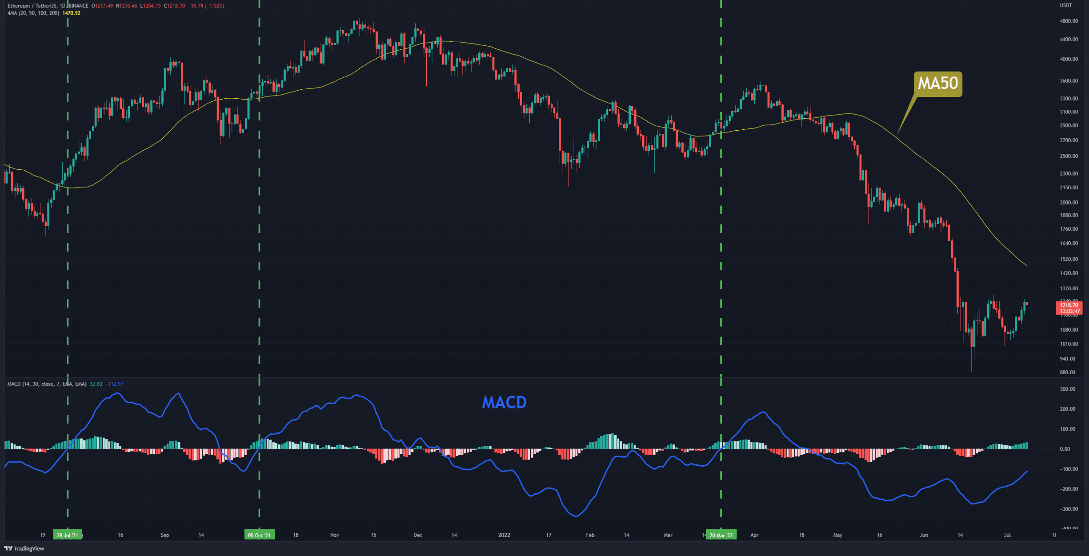The height and width of the screenshot is (556, 1089).
Task: Click the MACD histogram value 32.83
Action: click(x=96, y=384)
